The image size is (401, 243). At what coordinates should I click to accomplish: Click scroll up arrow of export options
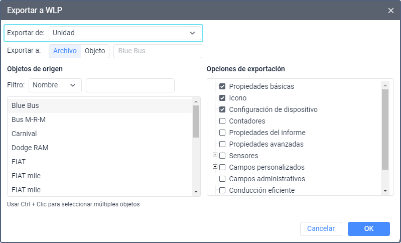[x=385, y=85]
